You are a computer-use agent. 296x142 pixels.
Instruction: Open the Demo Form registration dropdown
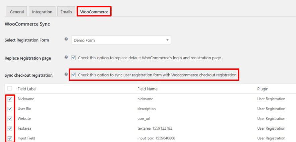pos(121,40)
